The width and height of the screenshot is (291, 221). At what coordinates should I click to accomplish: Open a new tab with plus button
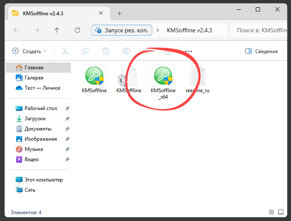tap(119, 13)
